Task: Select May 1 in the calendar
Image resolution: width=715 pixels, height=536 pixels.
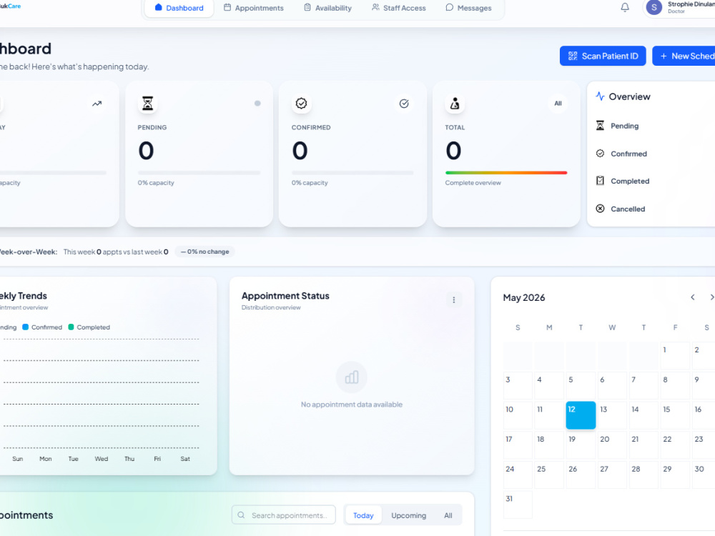Action: coord(675,355)
